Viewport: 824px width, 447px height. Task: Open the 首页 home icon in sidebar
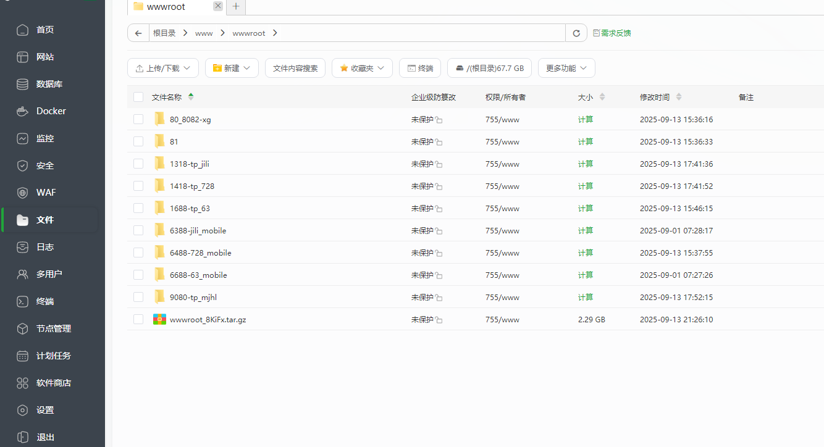23,30
